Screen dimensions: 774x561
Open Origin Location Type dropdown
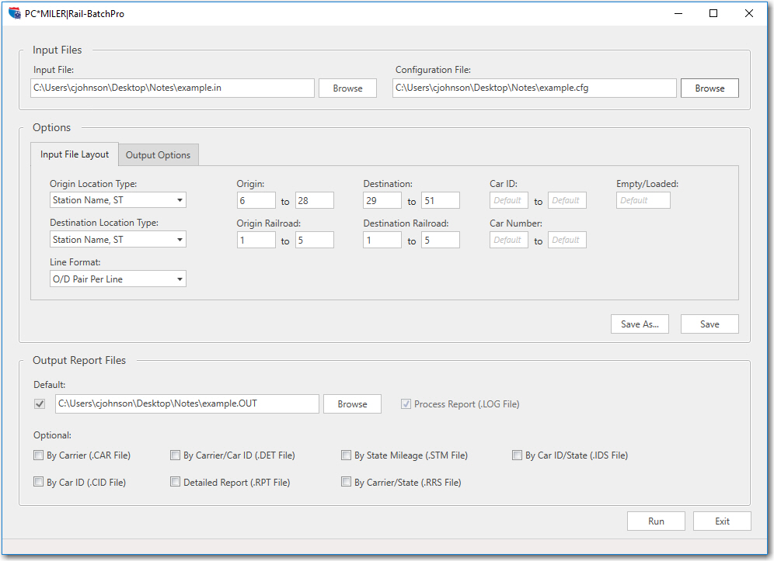[x=117, y=200]
